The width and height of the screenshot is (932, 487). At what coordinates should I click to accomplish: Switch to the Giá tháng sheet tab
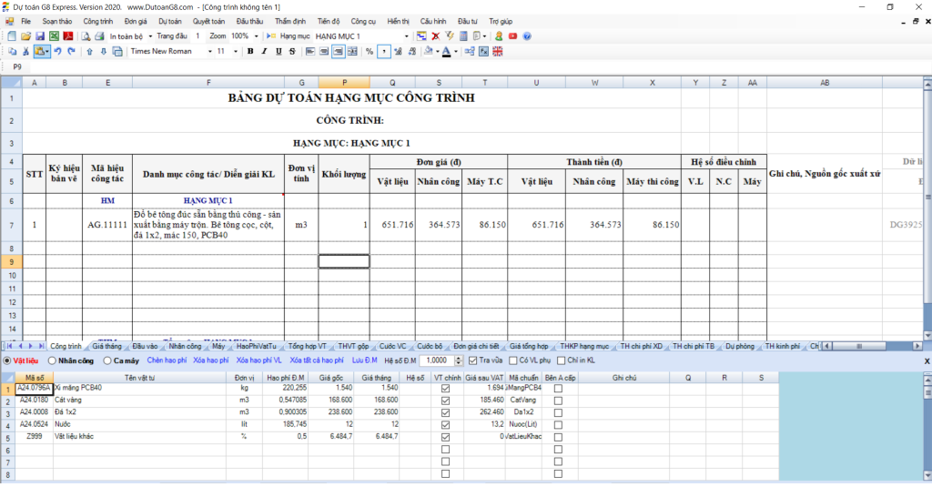[x=106, y=347]
